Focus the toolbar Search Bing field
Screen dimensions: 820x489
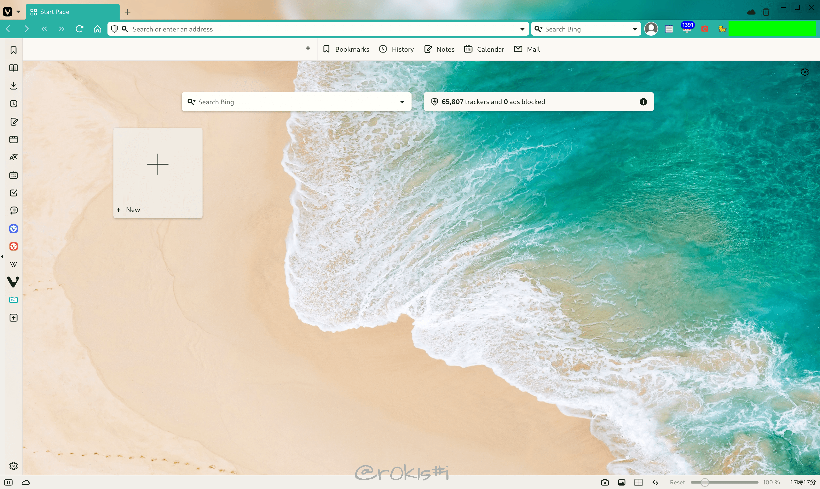point(586,29)
